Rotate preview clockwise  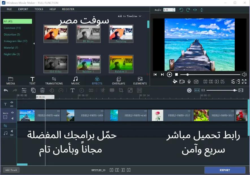188,10
